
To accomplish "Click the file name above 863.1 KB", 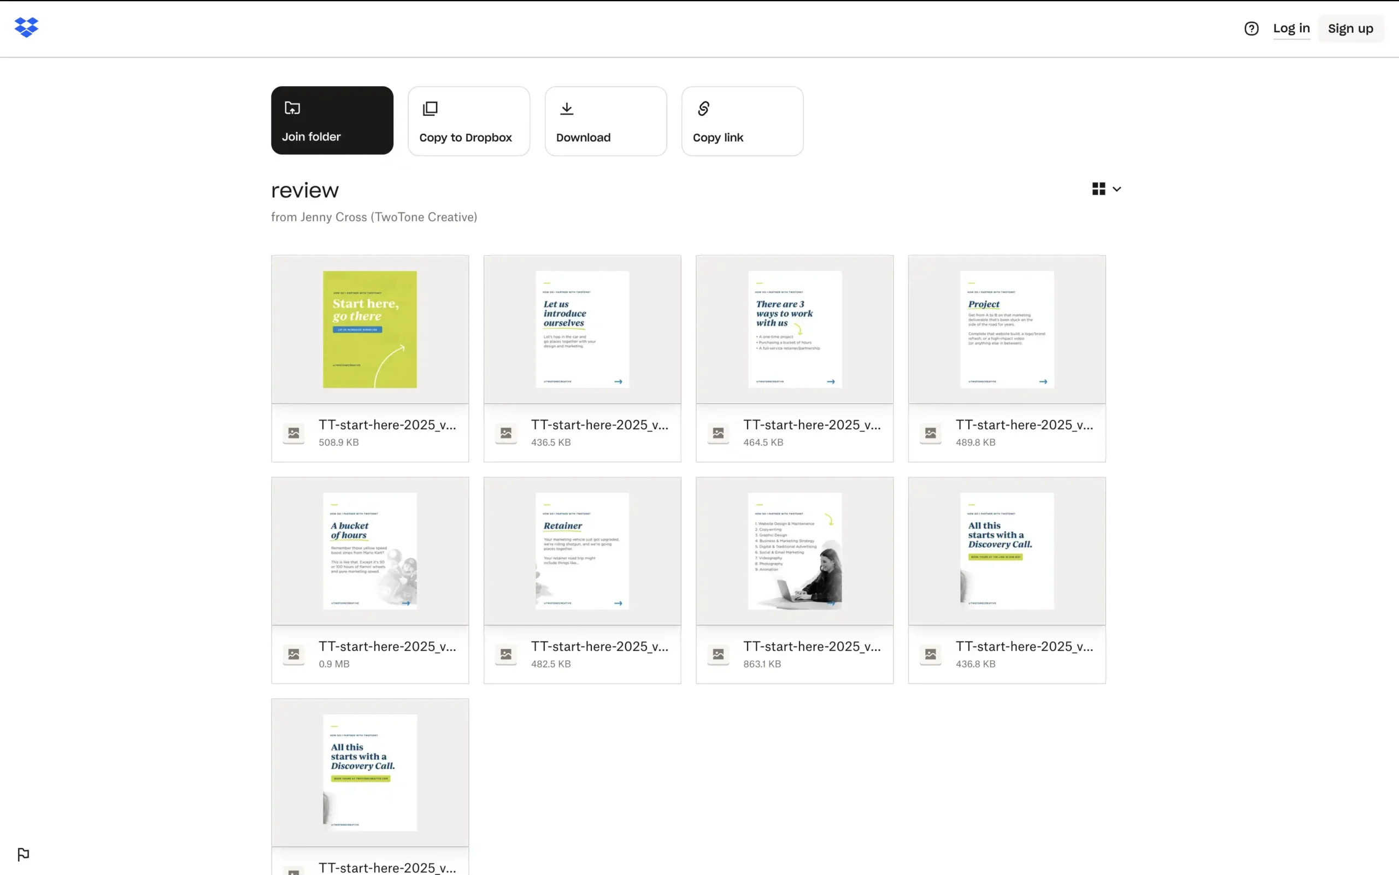I will coord(812,646).
